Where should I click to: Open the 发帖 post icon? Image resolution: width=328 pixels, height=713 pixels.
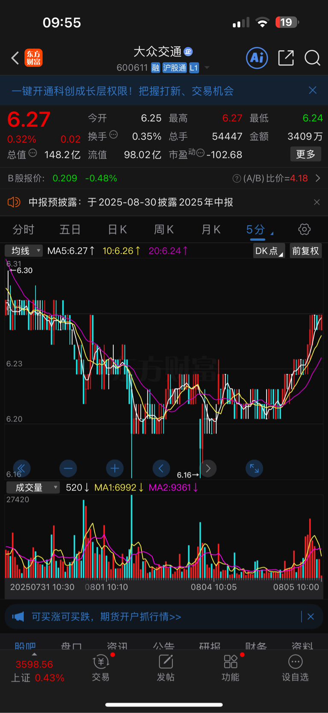(166, 668)
